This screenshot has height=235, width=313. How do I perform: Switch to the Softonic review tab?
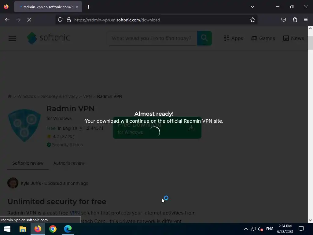[28, 163]
